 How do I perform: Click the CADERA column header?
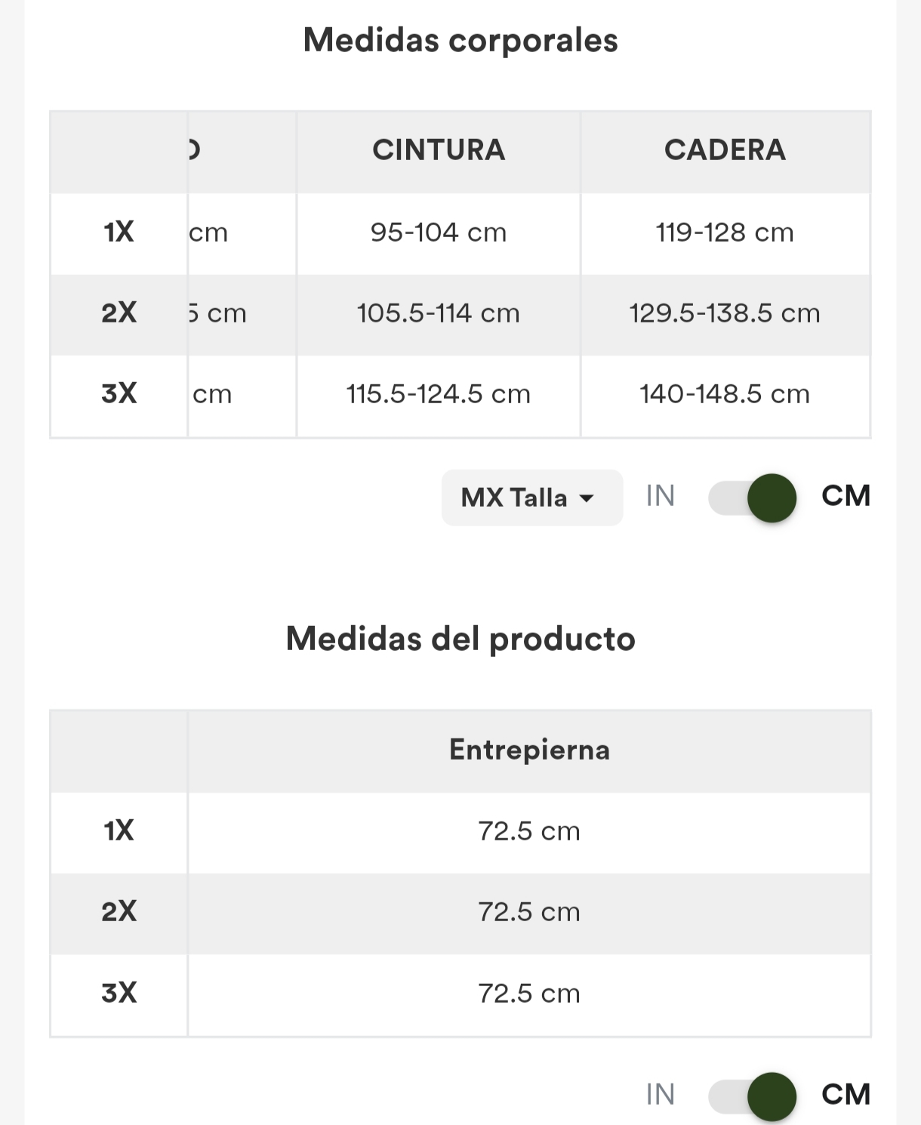(725, 150)
